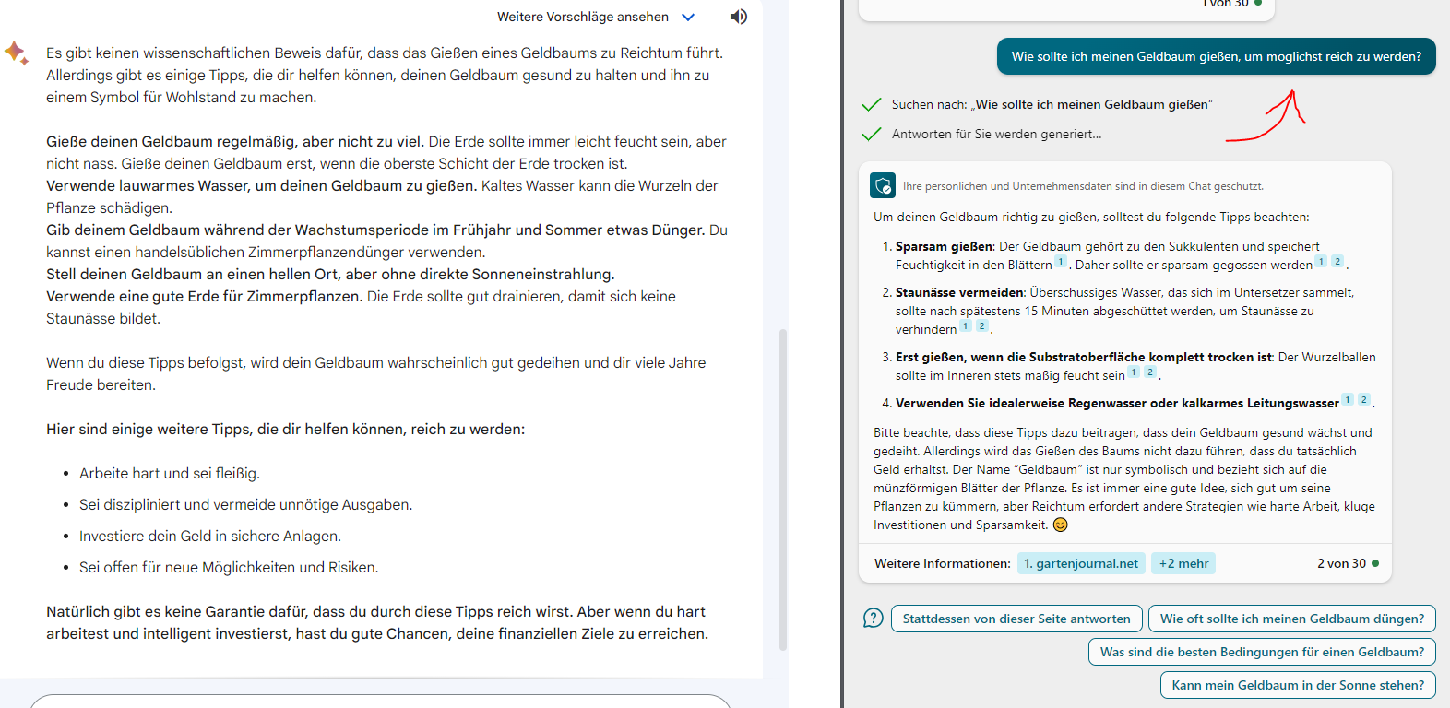
Task: Open the gartenjournal.net source link
Action: [1081, 563]
